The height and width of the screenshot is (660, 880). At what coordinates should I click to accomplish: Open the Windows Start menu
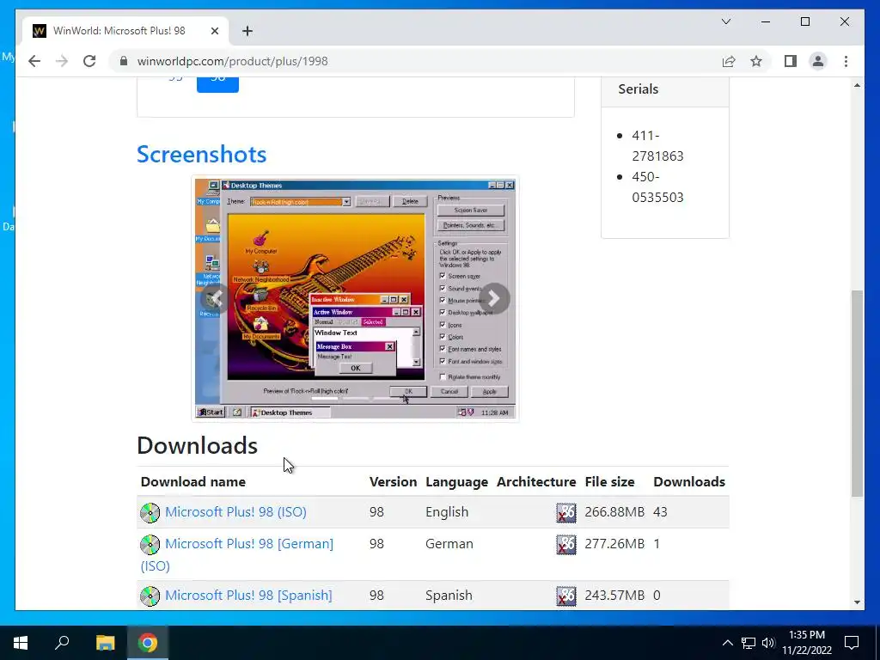click(21, 643)
